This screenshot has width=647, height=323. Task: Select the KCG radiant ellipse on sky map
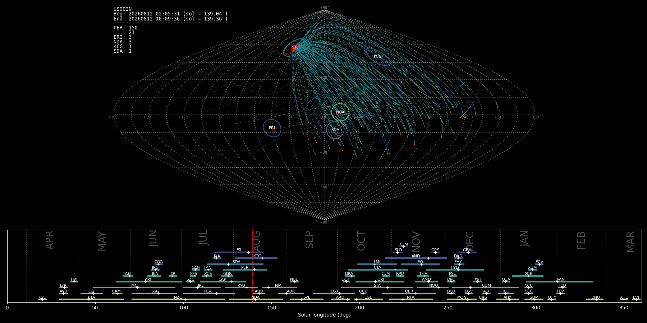pos(378,57)
